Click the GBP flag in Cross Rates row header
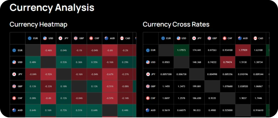 tap(148, 86)
